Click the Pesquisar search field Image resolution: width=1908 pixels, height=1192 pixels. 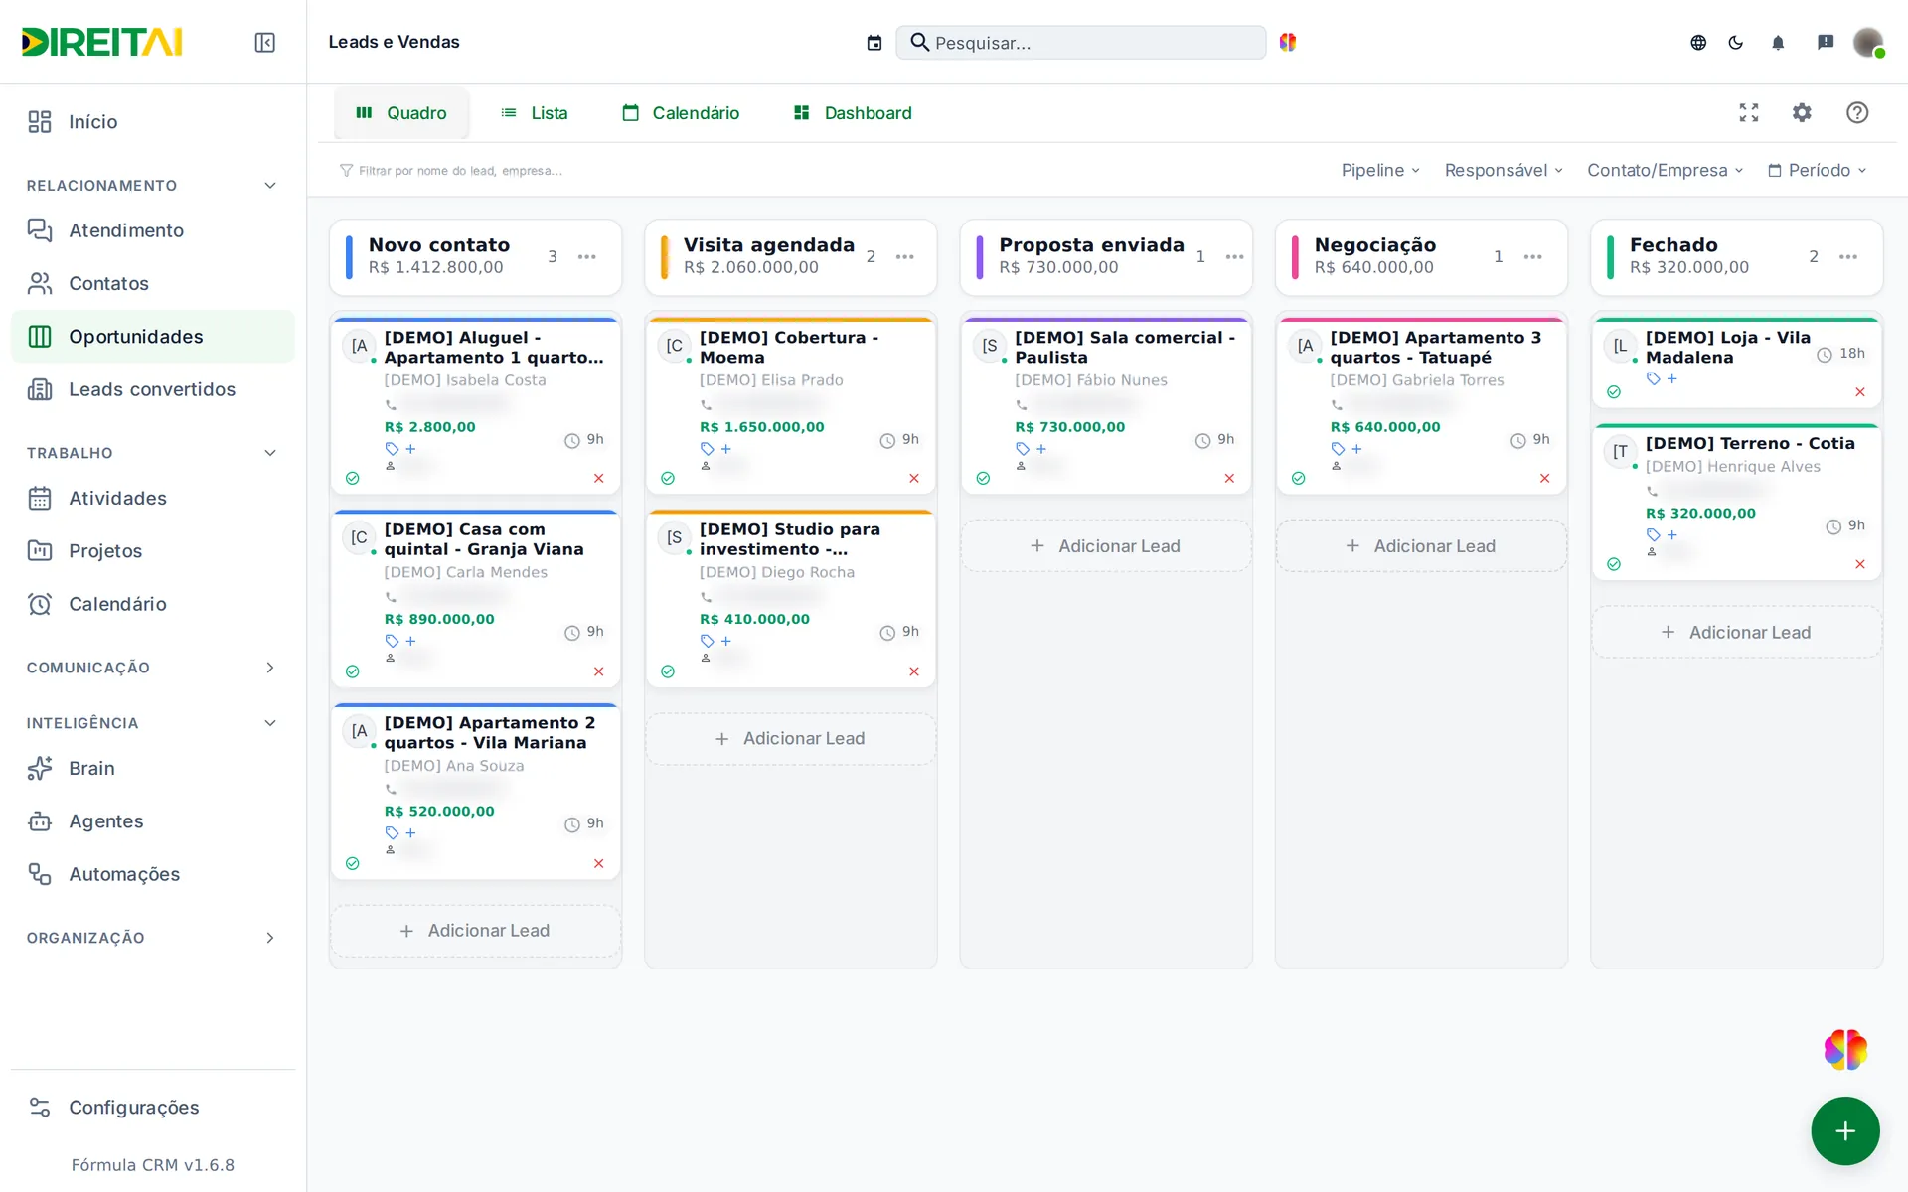tap(1081, 43)
